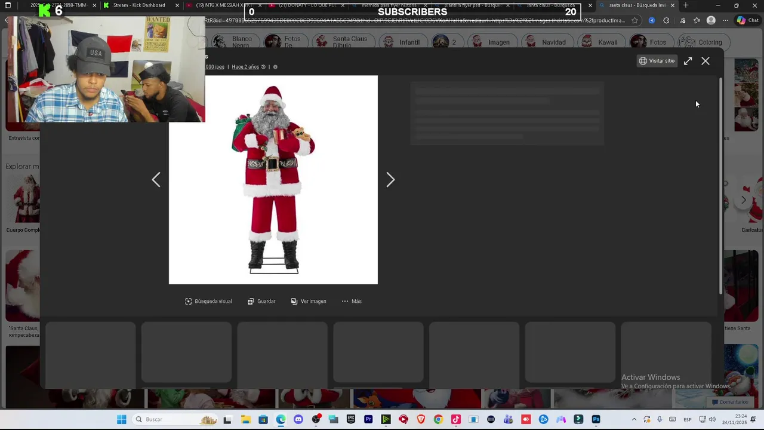Open Microsoft Store from the taskbar
The height and width of the screenshot is (430, 764).
coord(263,419)
